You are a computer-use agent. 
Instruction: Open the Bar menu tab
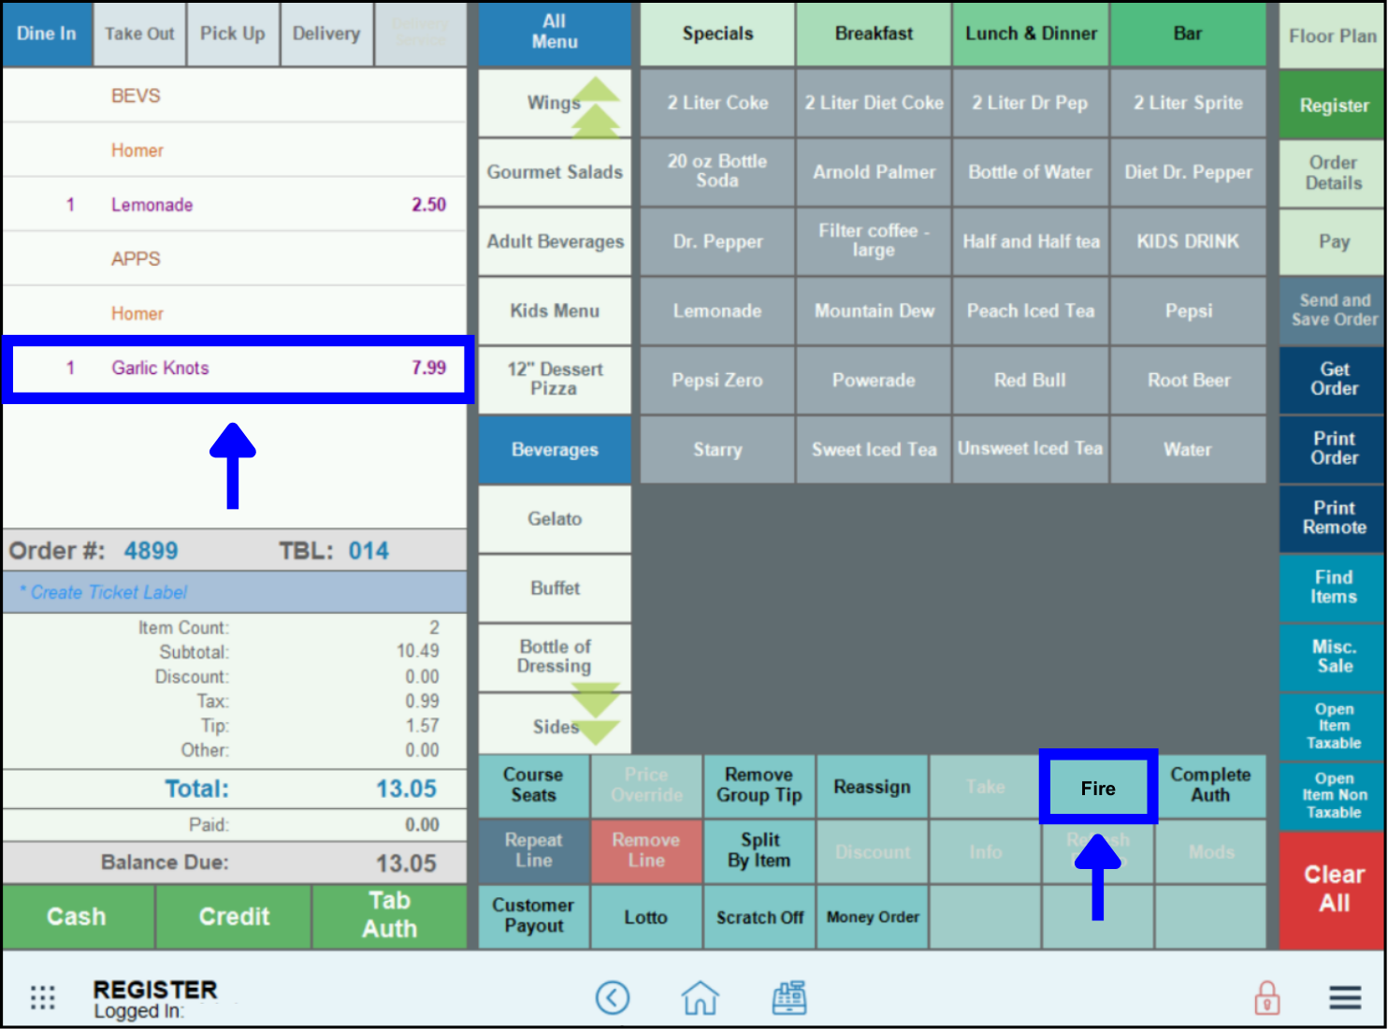[x=1188, y=34]
